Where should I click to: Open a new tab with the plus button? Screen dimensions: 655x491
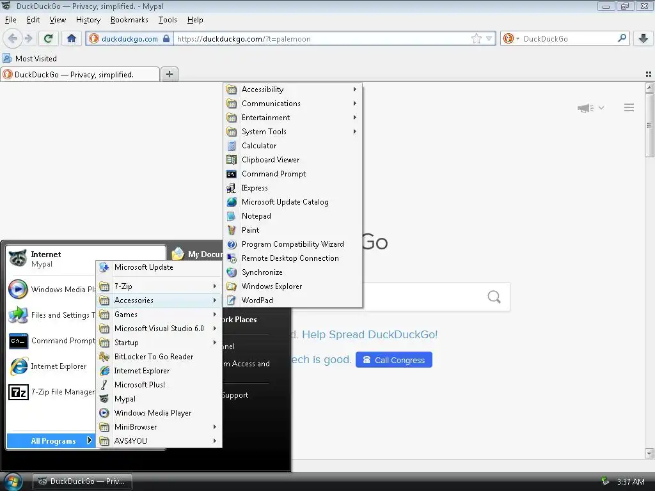pos(169,74)
